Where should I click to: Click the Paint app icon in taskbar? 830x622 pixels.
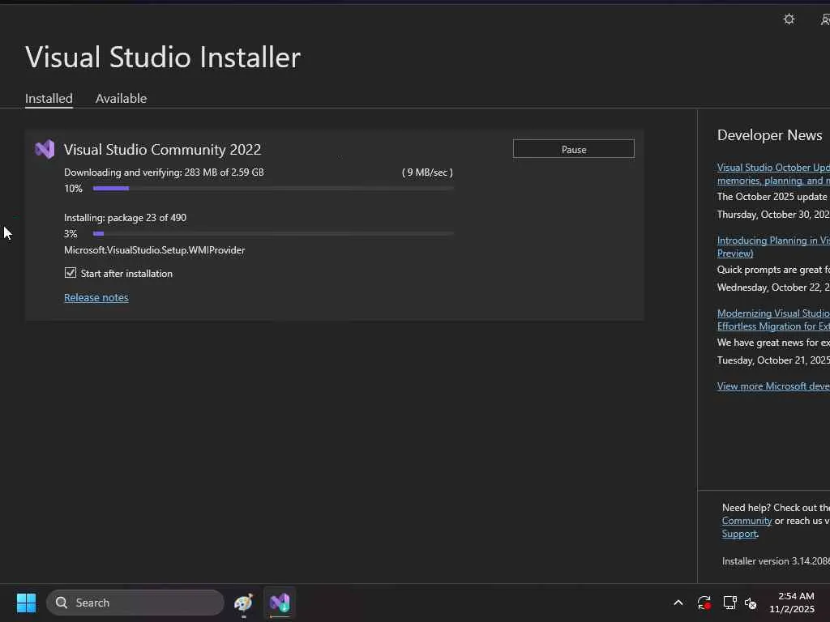click(x=243, y=603)
